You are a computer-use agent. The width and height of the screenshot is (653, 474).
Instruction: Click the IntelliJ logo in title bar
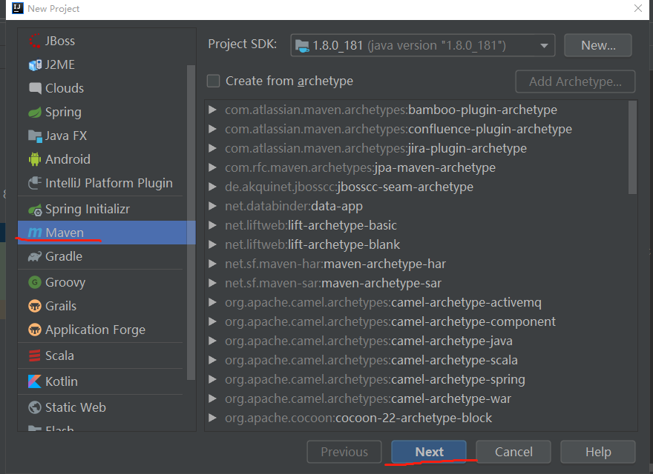pos(18,8)
